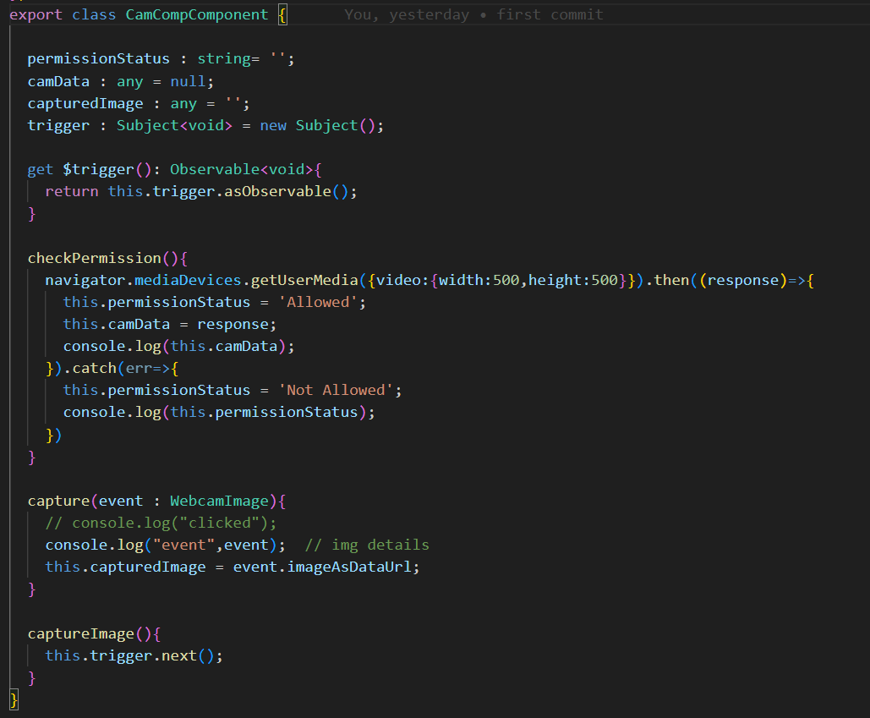Click the $trigger getter name

110,169
